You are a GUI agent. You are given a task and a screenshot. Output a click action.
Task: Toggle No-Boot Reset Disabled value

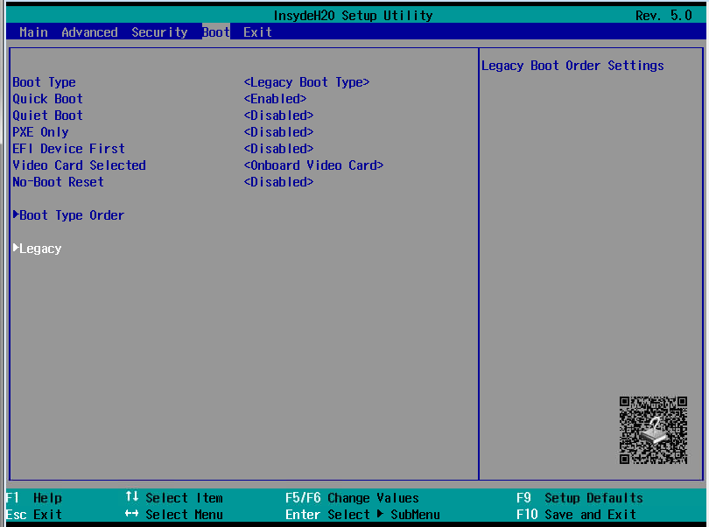pos(278,182)
